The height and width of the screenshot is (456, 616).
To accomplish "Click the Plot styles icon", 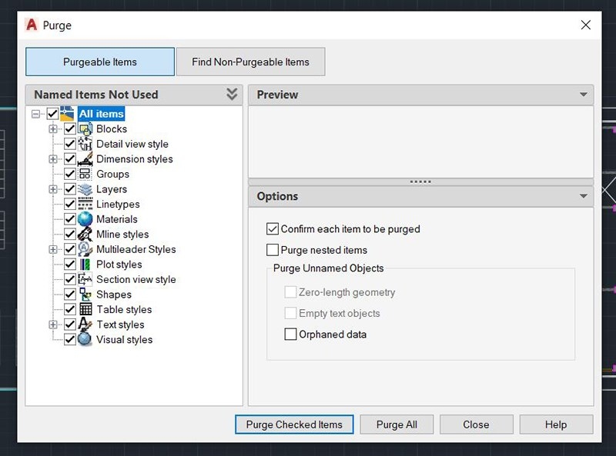I will tap(85, 265).
